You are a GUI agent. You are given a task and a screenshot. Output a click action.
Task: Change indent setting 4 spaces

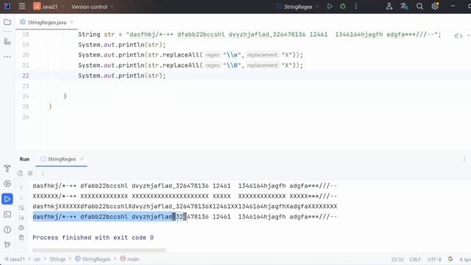click(464, 259)
